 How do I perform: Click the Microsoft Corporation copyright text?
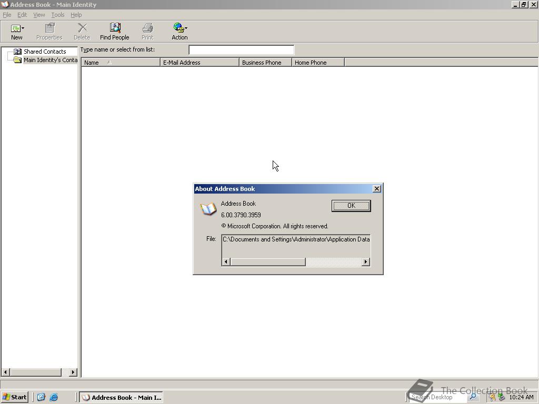click(x=275, y=226)
